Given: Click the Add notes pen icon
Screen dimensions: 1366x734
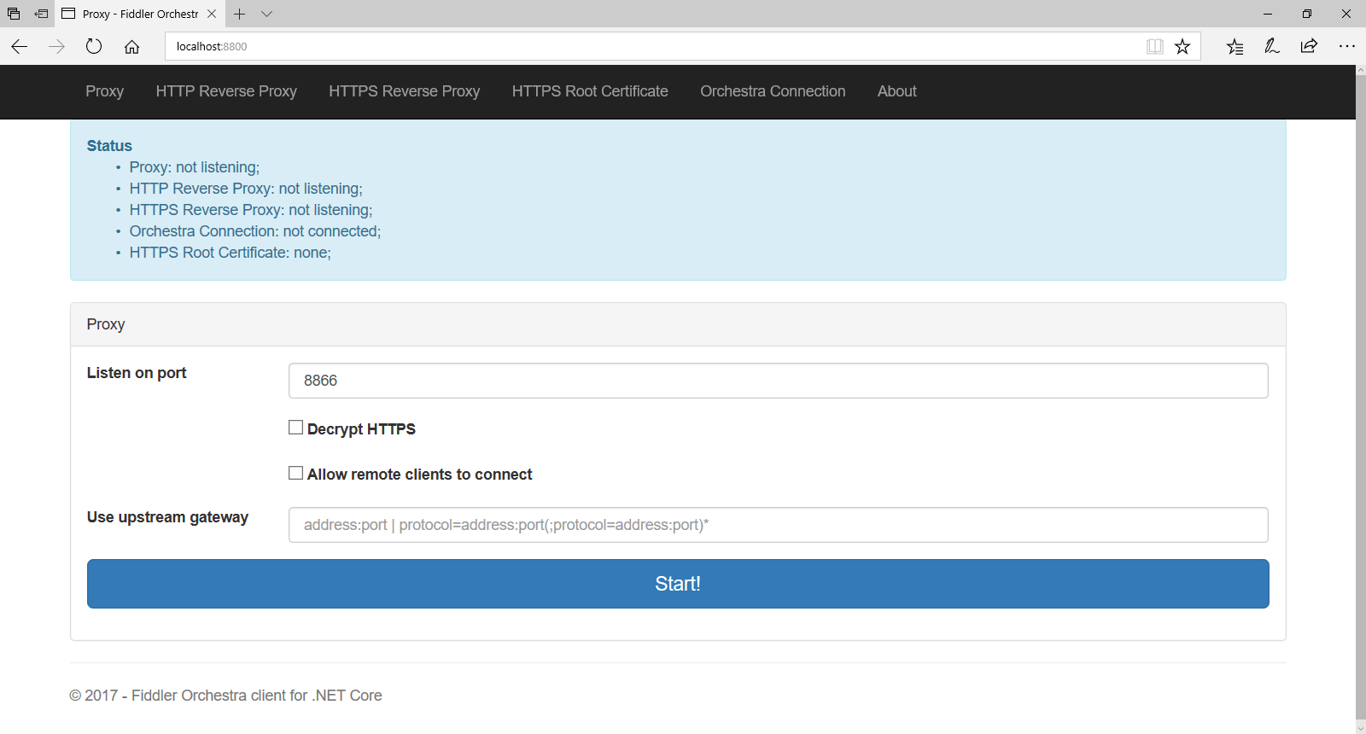Looking at the screenshot, I should (1272, 47).
